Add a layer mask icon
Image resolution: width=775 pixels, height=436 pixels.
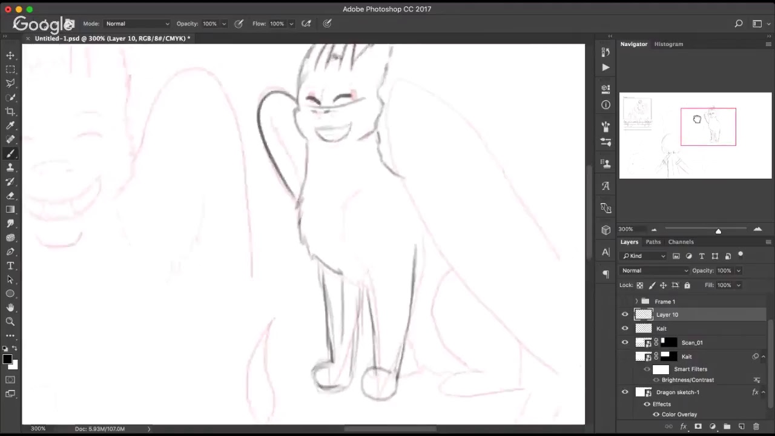[697, 427]
